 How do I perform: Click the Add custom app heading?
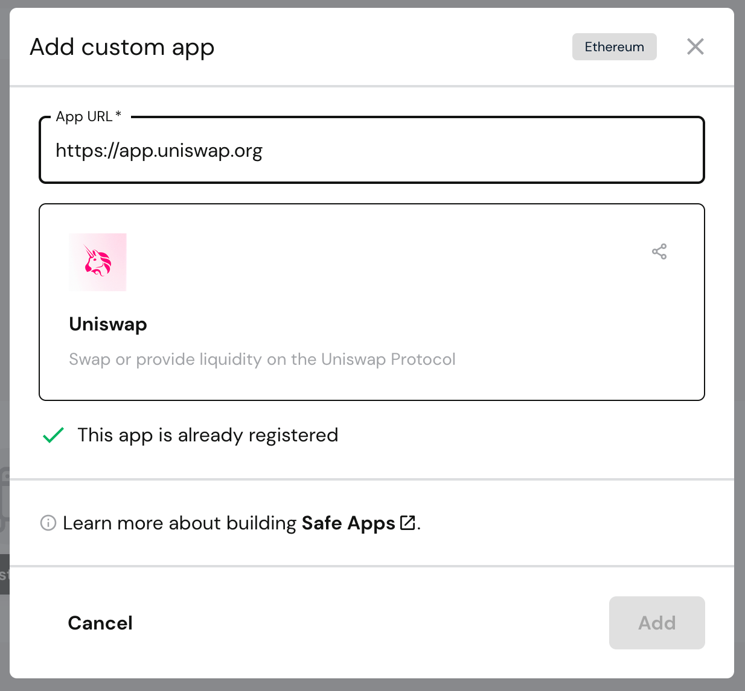tap(122, 47)
